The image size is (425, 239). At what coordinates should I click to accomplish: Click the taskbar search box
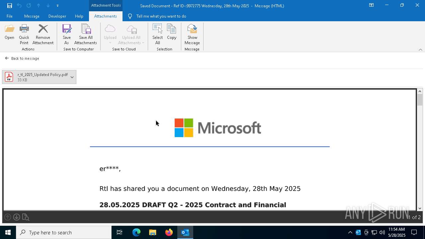coord(64,232)
